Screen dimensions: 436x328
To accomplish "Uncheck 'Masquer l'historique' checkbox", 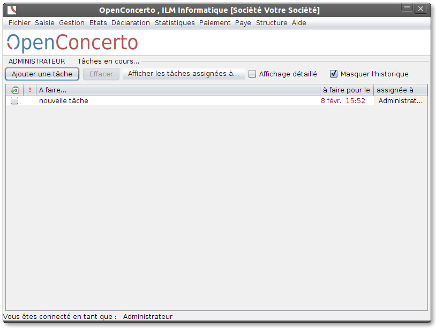I will tap(334, 74).
